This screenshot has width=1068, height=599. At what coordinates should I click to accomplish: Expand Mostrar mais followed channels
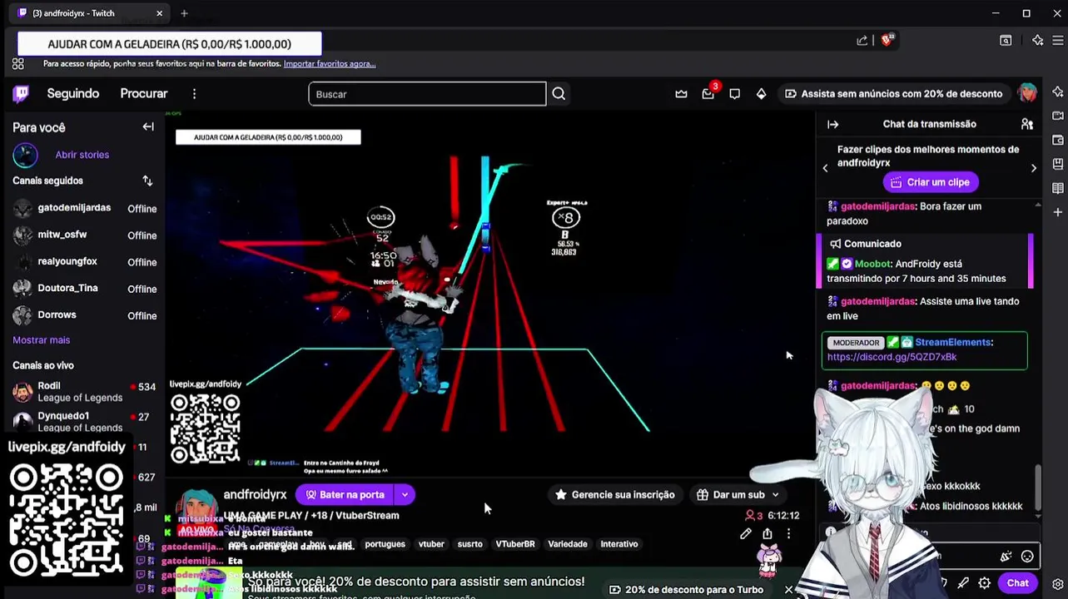tap(41, 340)
